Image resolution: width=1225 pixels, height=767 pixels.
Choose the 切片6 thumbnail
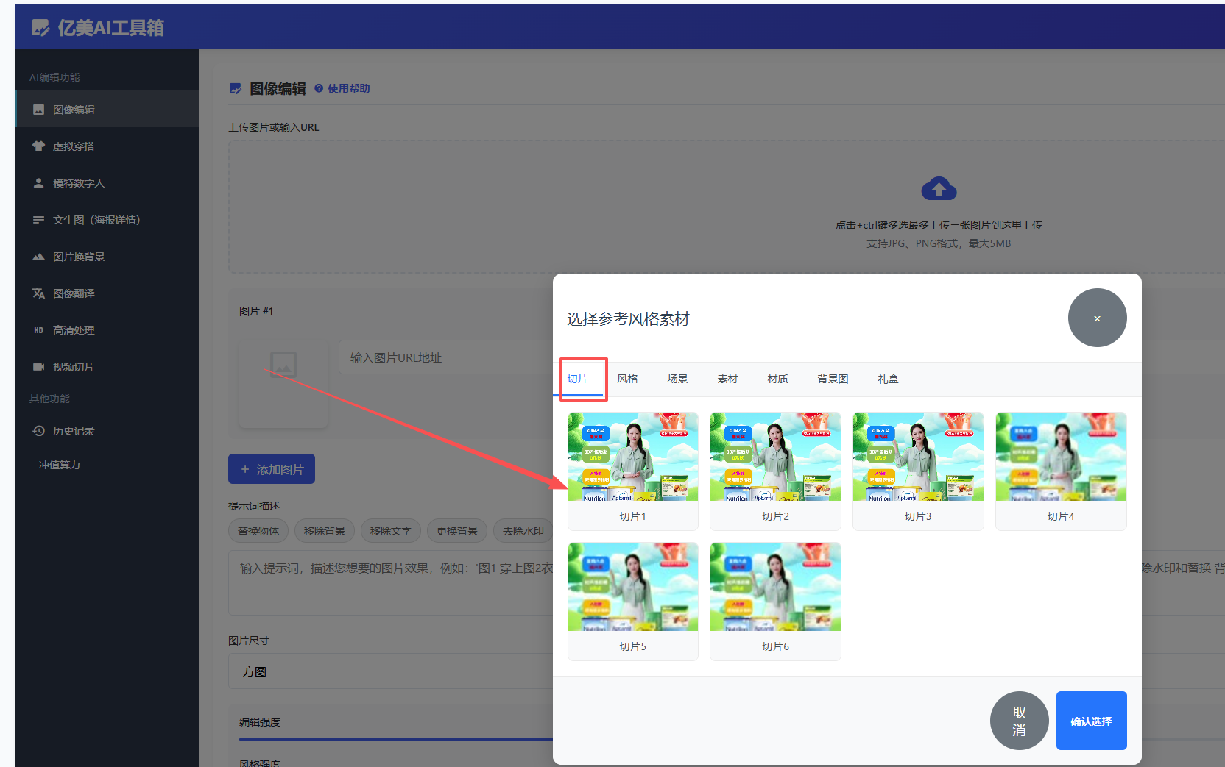(775, 588)
